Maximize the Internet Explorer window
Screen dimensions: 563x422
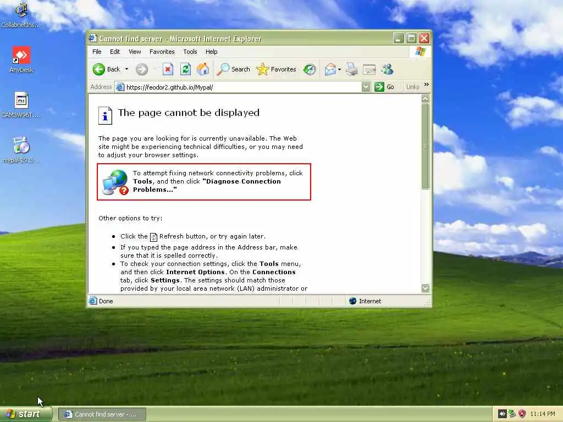(x=411, y=38)
